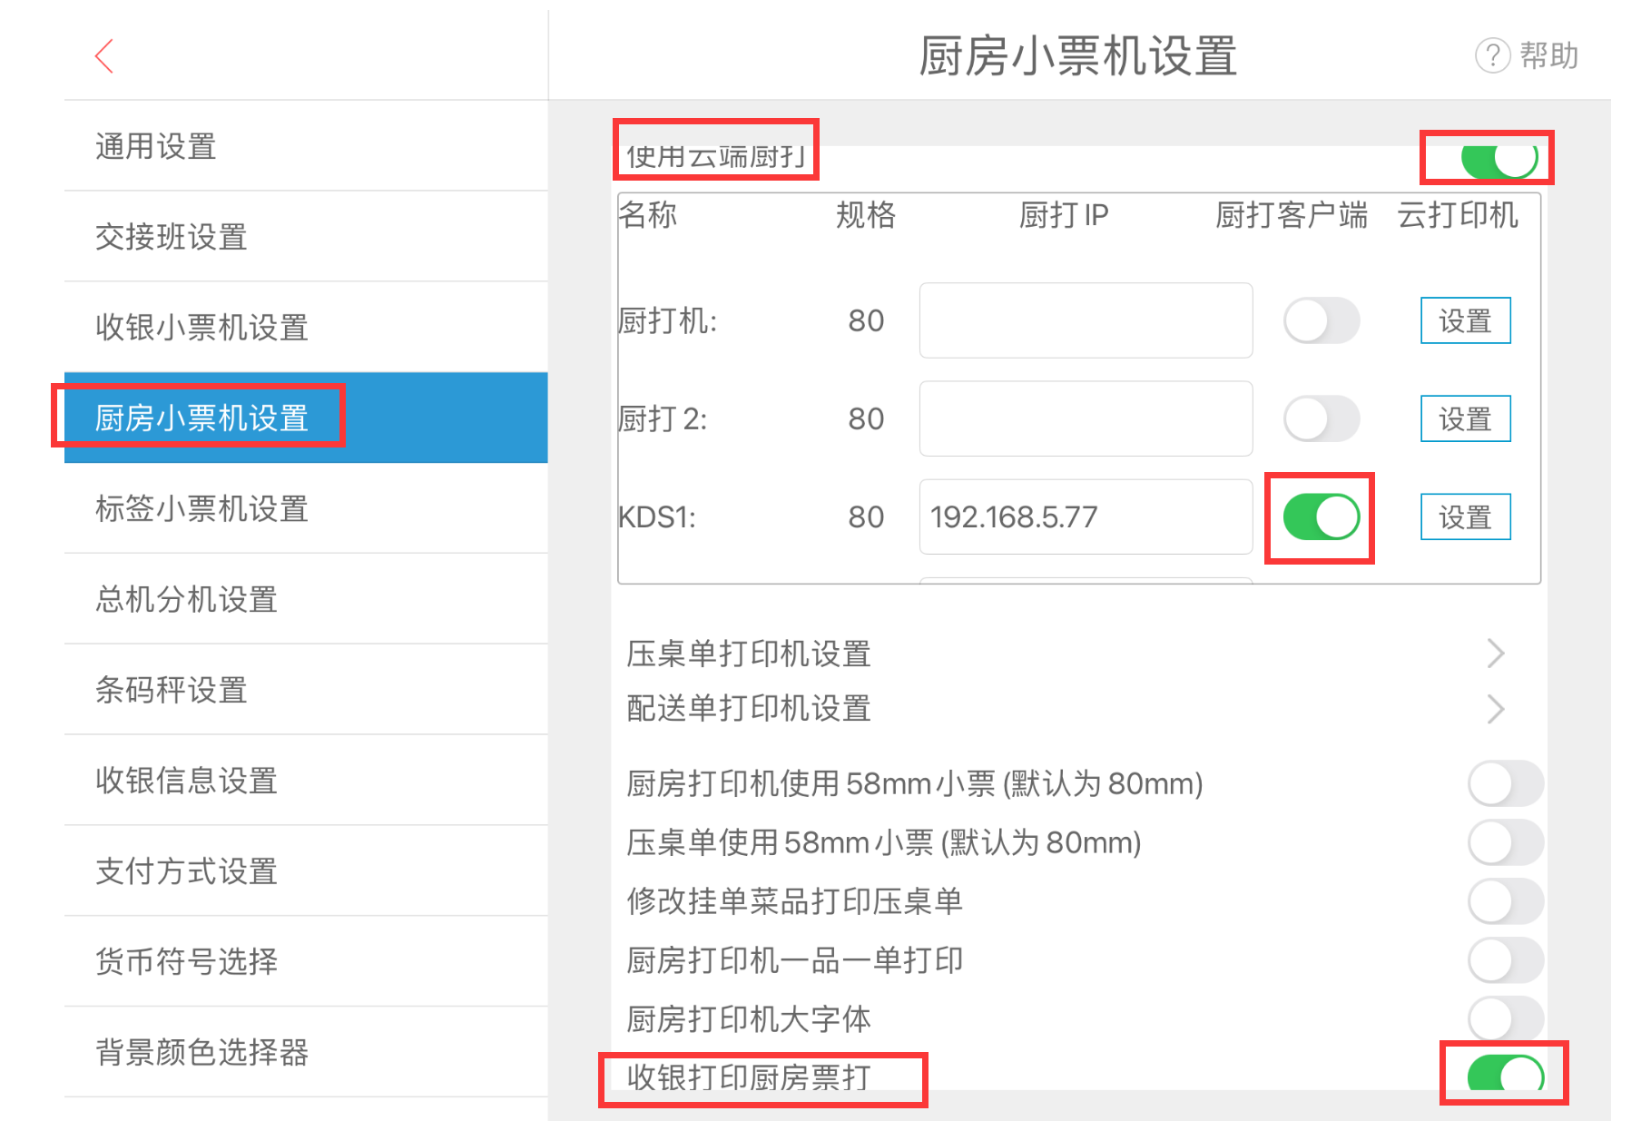Turn on 修改挂单菜品打印压桌单 switch
This screenshot has height=1121, width=1641.
(x=1506, y=901)
